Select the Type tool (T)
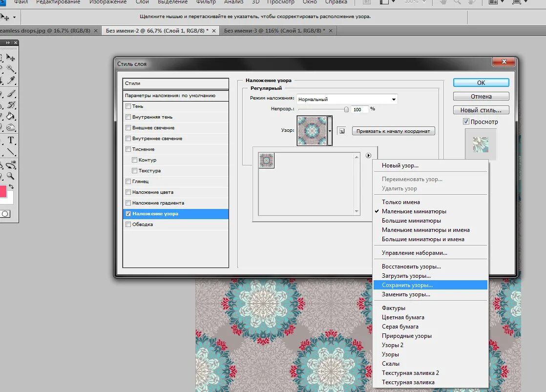 (x=11, y=140)
